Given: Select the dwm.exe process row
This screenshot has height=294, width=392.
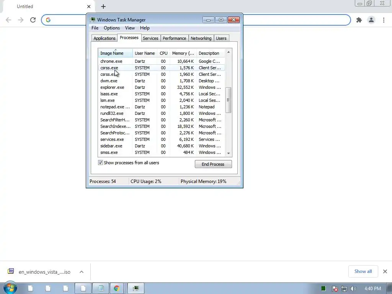Looking at the screenshot, I should click(162, 81).
